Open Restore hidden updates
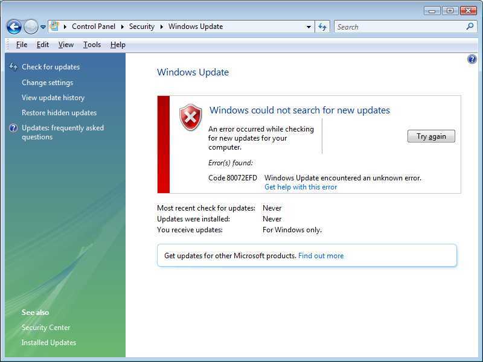This screenshot has width=483, height=362. pos(59,113)
